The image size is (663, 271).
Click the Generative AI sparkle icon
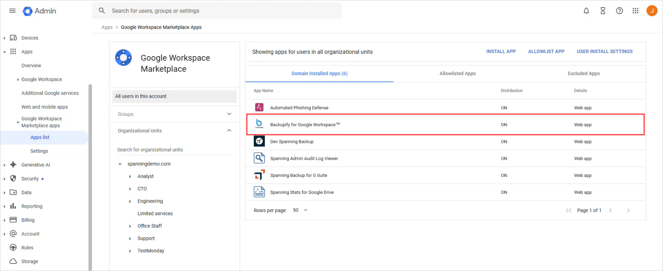click(13, 165)
